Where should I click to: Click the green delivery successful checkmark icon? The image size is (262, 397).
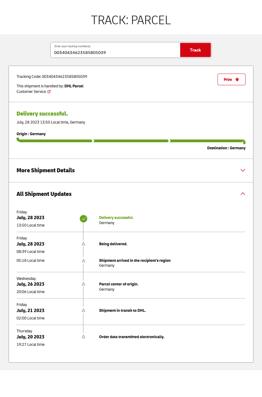coord(83,219)
